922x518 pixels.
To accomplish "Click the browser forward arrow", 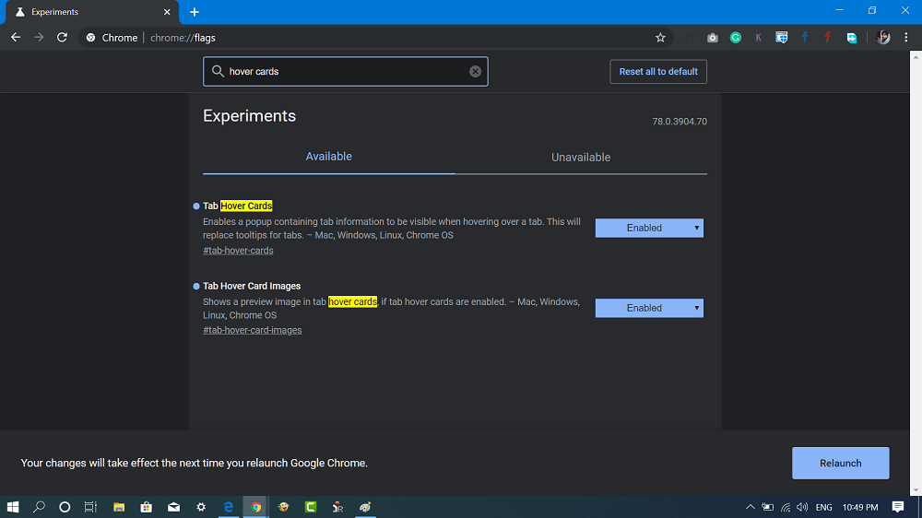I will [x=39, y=38].
